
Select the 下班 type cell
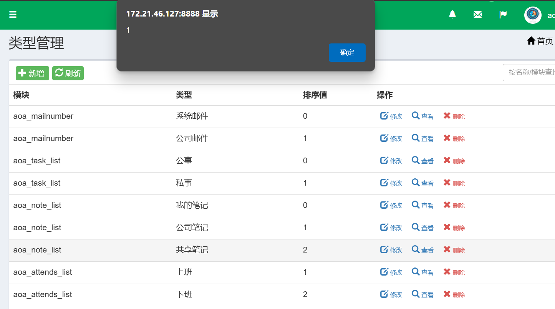pyautogui.click(x=184, y=294)
